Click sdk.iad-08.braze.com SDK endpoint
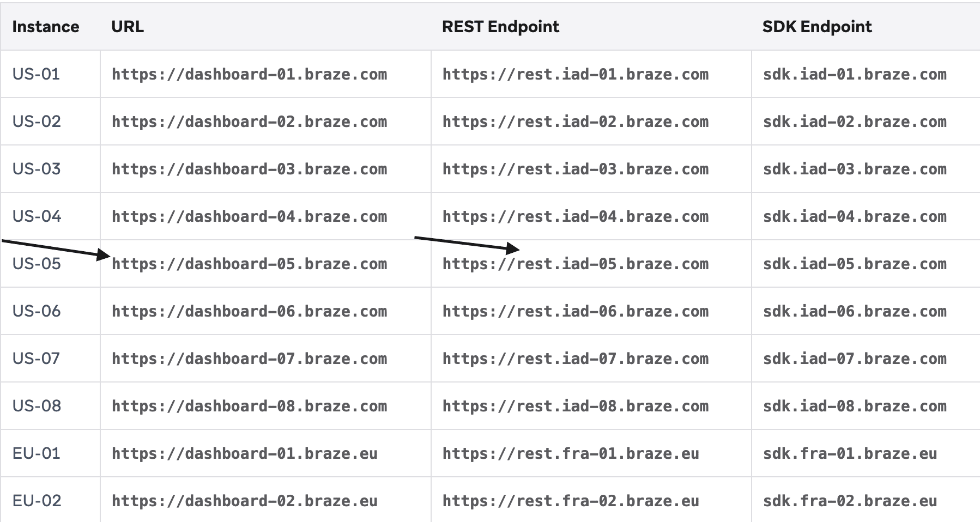 tap(855, 406)
